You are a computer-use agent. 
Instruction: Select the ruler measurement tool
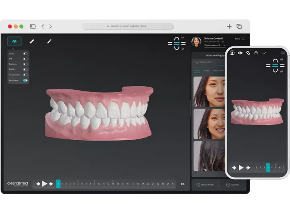(32, 41)
